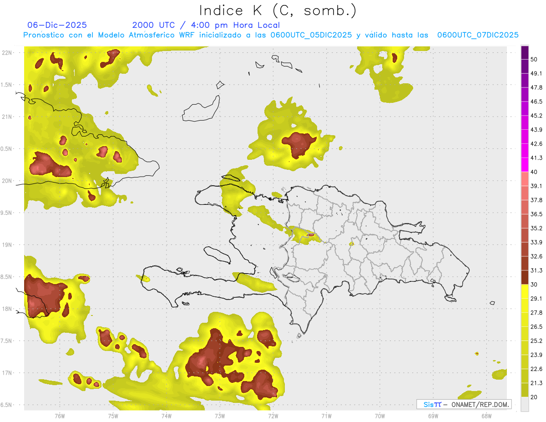546x422 pixels.
Task: Click the "23.9" legend value
Action: pyautogui.click(x=536, y=355)
